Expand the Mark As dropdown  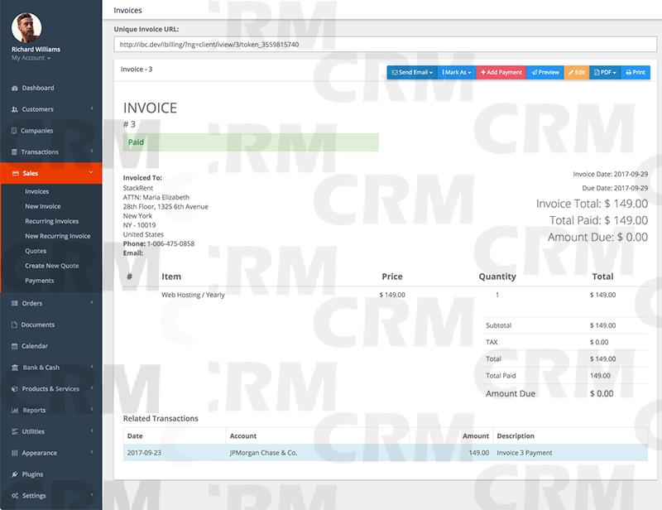coord(457,72)
